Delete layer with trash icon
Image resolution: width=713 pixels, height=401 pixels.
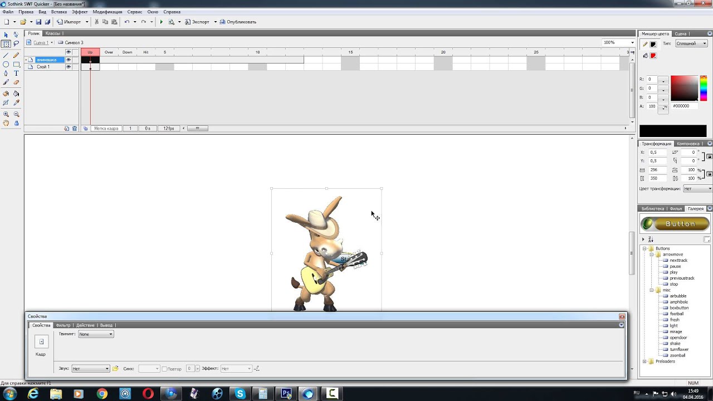click(75, 128)
